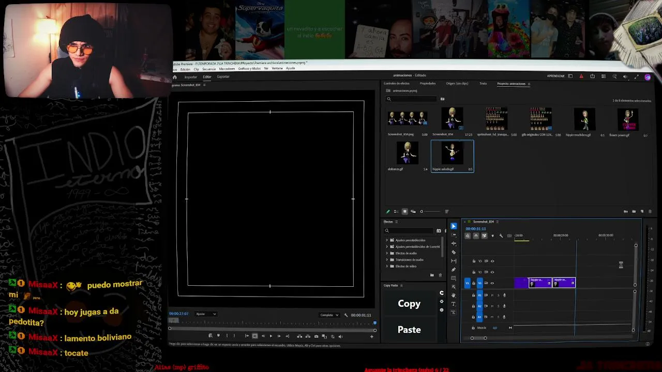Switch to the Texto tab
The image size is (662, 372).
(483, 84)
